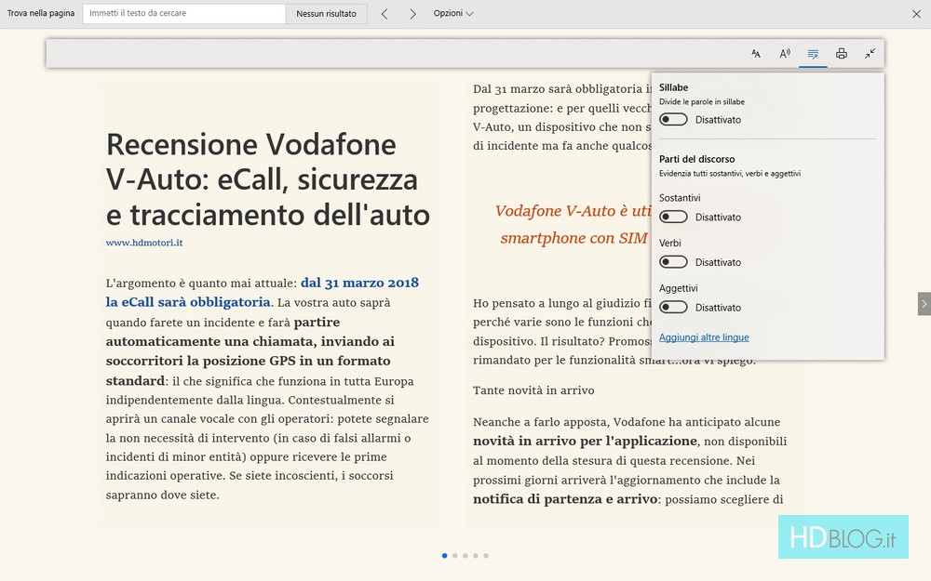Select the article title Recensione Vodafone V-Auto
Viewport: 931px width, 581px height.
(268, 179)
